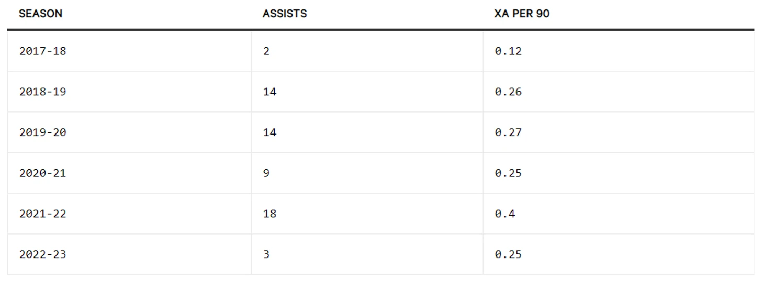Select the 2017-18 season cell

43,51
